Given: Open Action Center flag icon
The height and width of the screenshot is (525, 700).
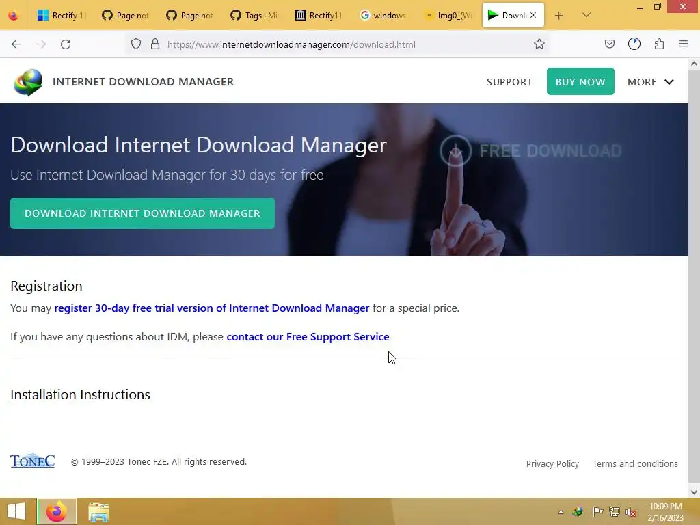Looking at the screenshot, I should [597, 512].
